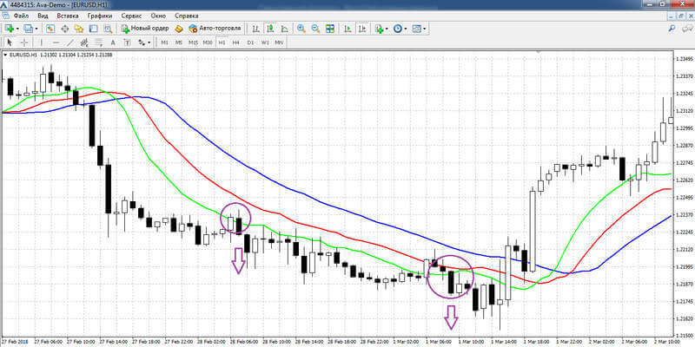695x347 pixels.
Task: Open the Strategy Tester icon
Action: (107, 29)
